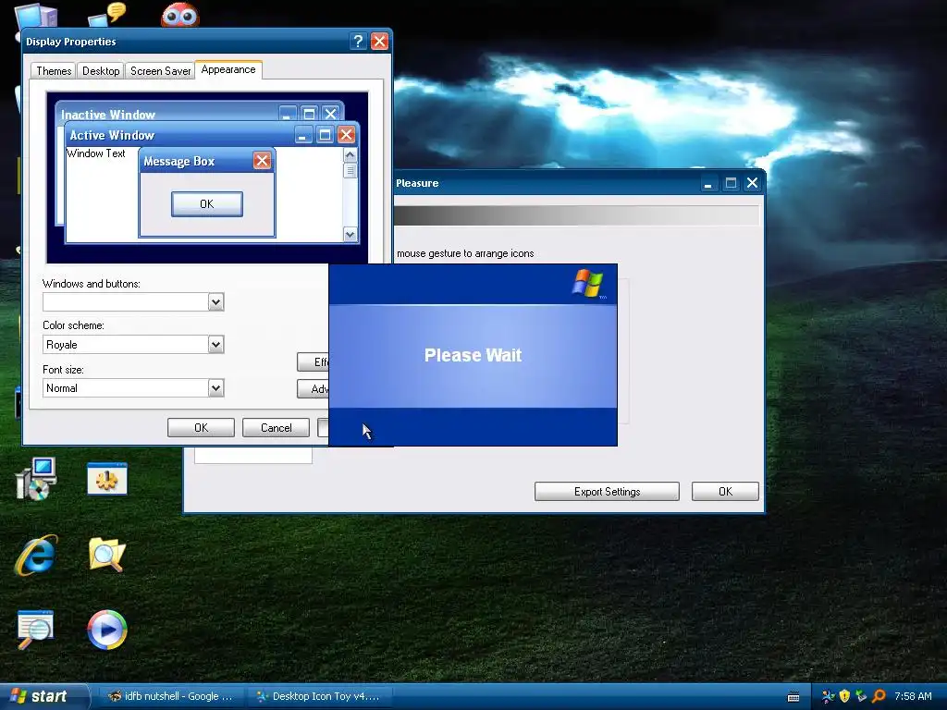Close the Display Properties dialog
This screenshot has width=947, height=710.
point(379,41)
